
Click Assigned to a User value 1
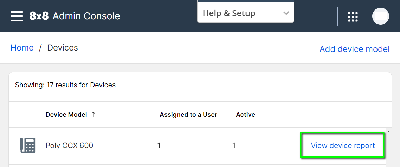[x=159, y=146]
